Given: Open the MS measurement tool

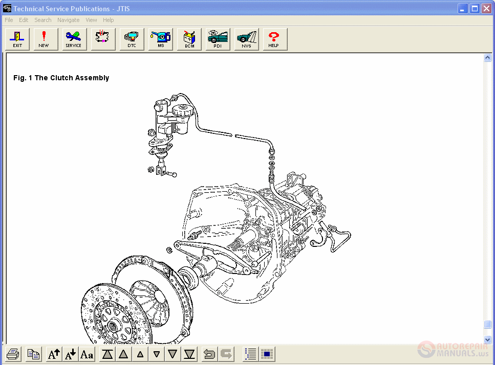Looking at the screenshot, I should [160, 39].
